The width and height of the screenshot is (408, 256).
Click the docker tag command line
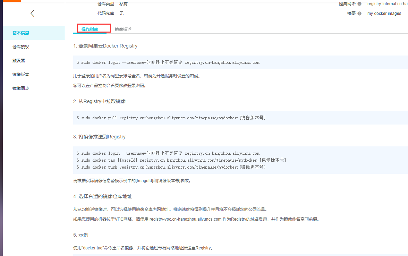181,160
